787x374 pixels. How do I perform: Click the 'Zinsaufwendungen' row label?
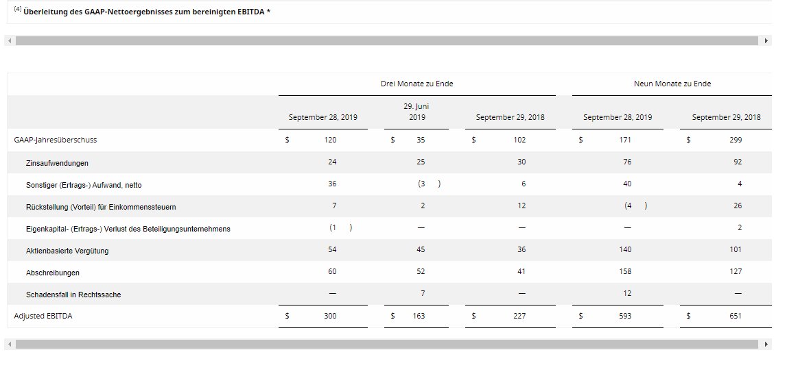pos(57,163)
